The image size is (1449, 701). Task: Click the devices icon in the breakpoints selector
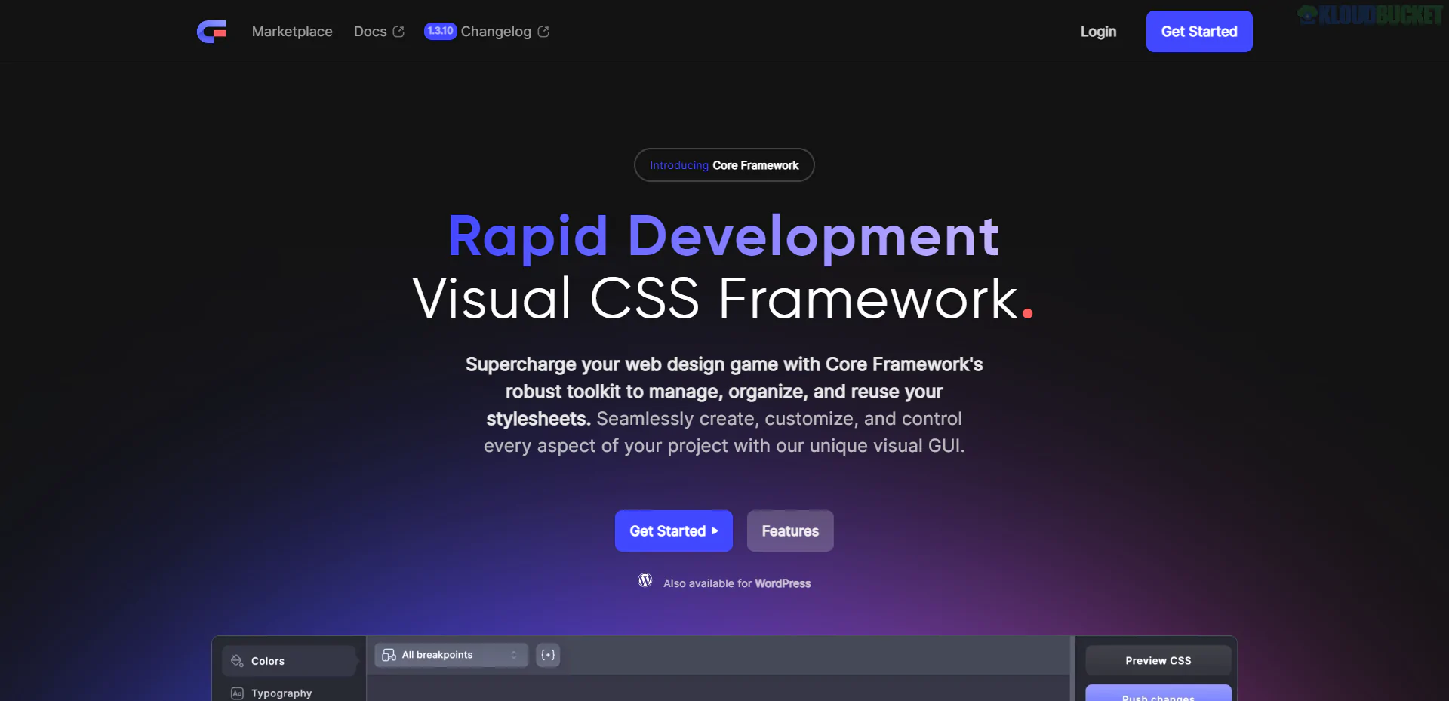(389, 655)
